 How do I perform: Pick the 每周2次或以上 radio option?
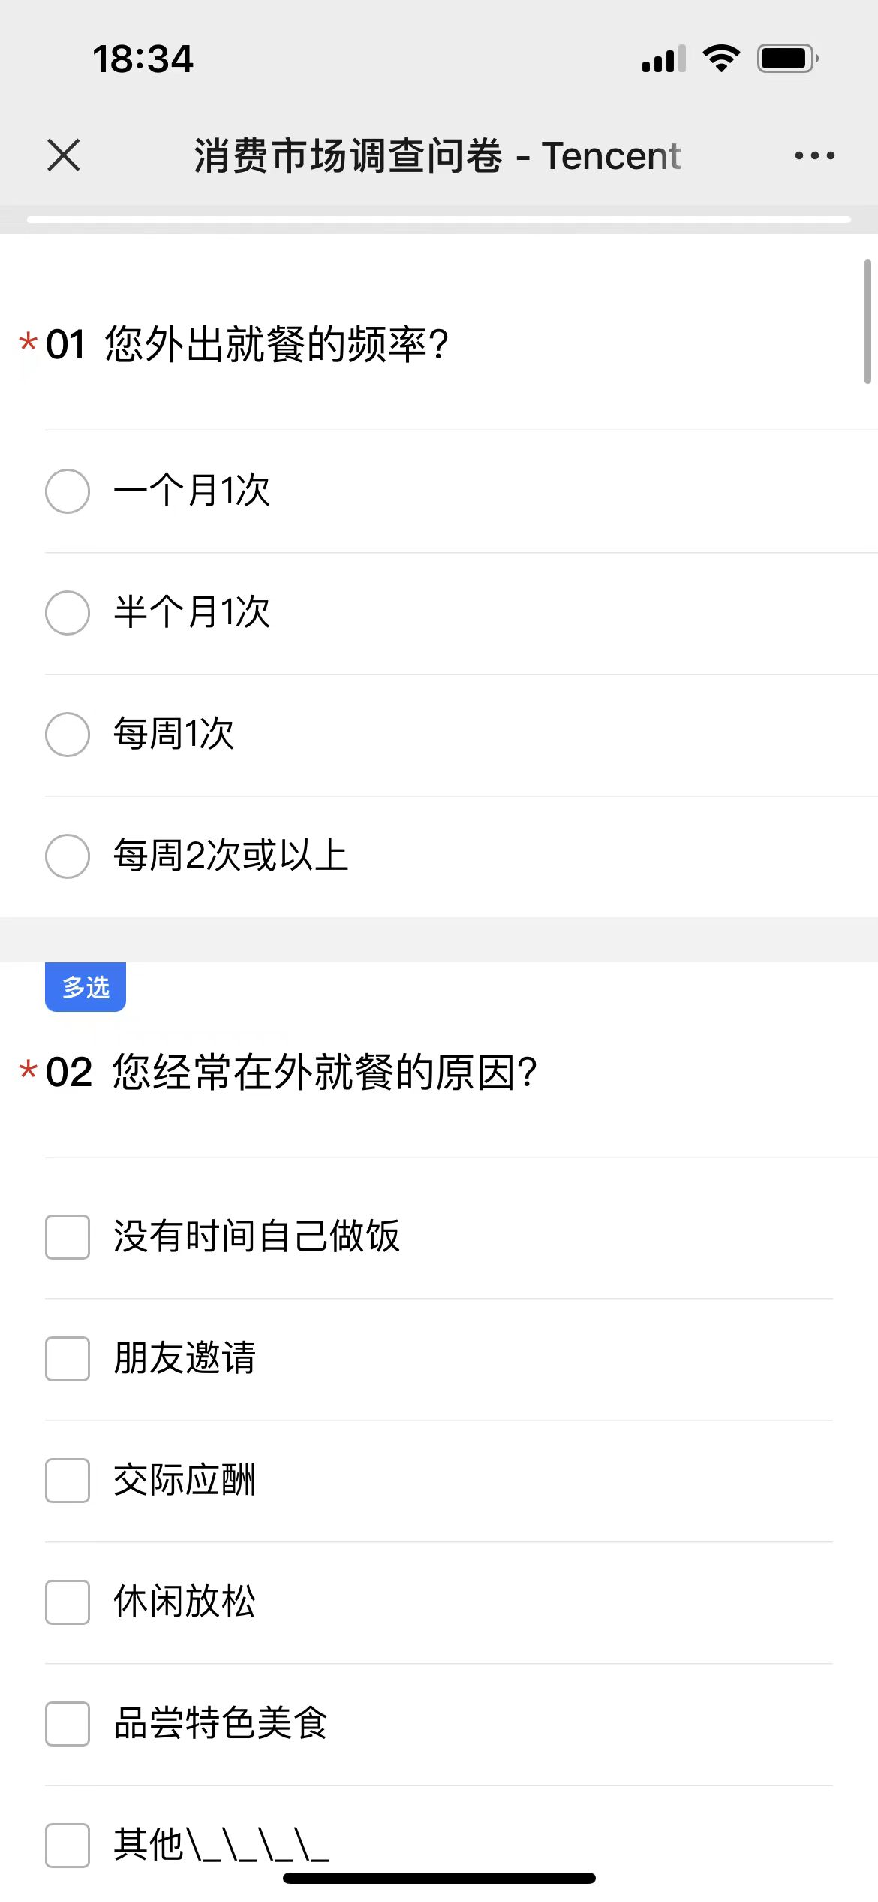[68, 856]
